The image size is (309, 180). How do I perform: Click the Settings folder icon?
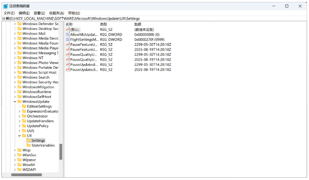pos(28,140)
